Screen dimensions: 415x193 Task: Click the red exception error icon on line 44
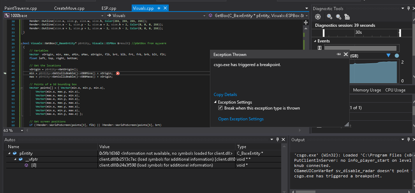tap(118, 73)
